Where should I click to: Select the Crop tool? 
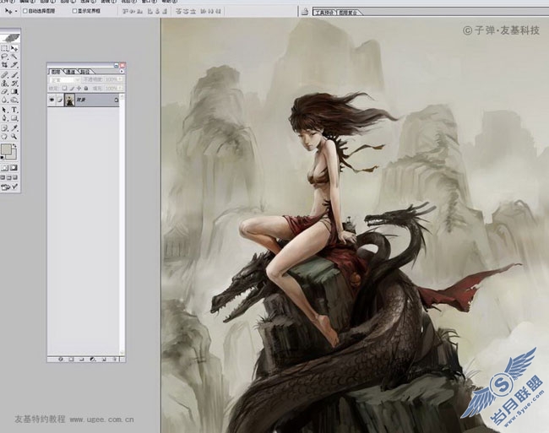tap(5, 65)
